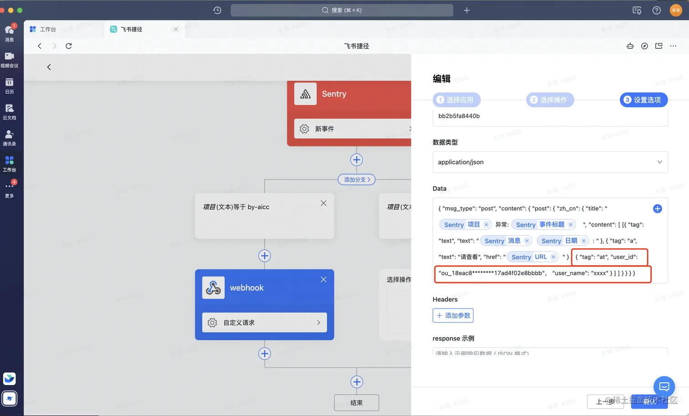
Task: Insert variable with blue plus in Data field
Action: pos(657,209)
